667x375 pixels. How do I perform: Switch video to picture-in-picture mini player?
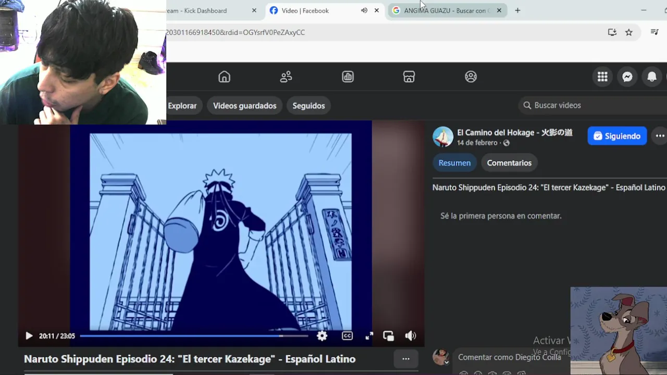[388, 336]
